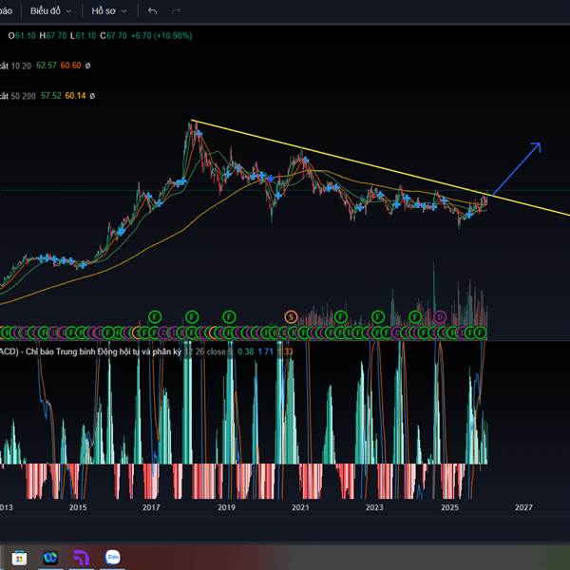Open Zalo from the taskbar

click(x=112, y=557)
